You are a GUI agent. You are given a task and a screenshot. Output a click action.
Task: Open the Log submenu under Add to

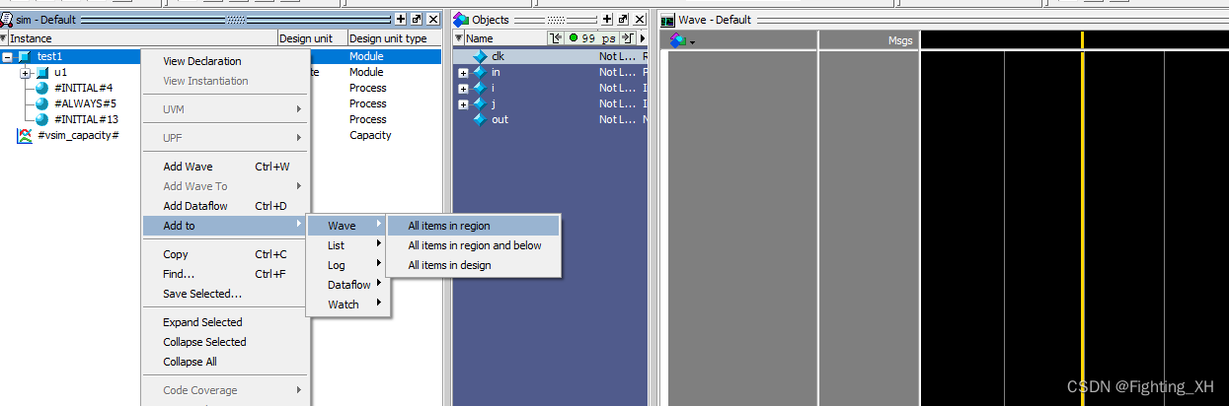click(349, 265)
